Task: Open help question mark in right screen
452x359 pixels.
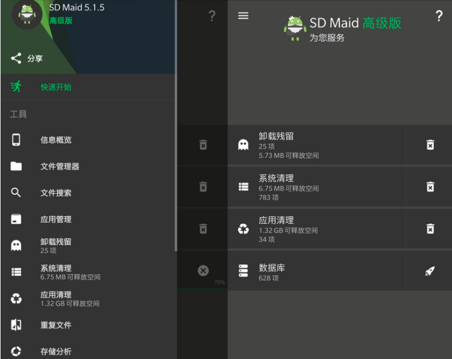Action: [x=439, y=16]
